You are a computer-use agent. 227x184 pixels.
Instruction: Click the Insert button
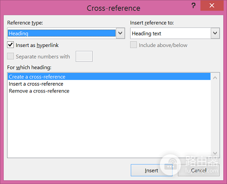(152, 171)
